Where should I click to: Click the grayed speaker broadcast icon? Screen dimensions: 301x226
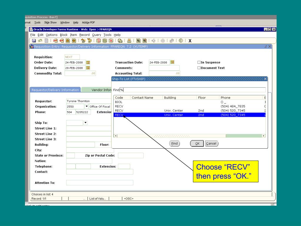pyautogui.click(x=153, y=41)
